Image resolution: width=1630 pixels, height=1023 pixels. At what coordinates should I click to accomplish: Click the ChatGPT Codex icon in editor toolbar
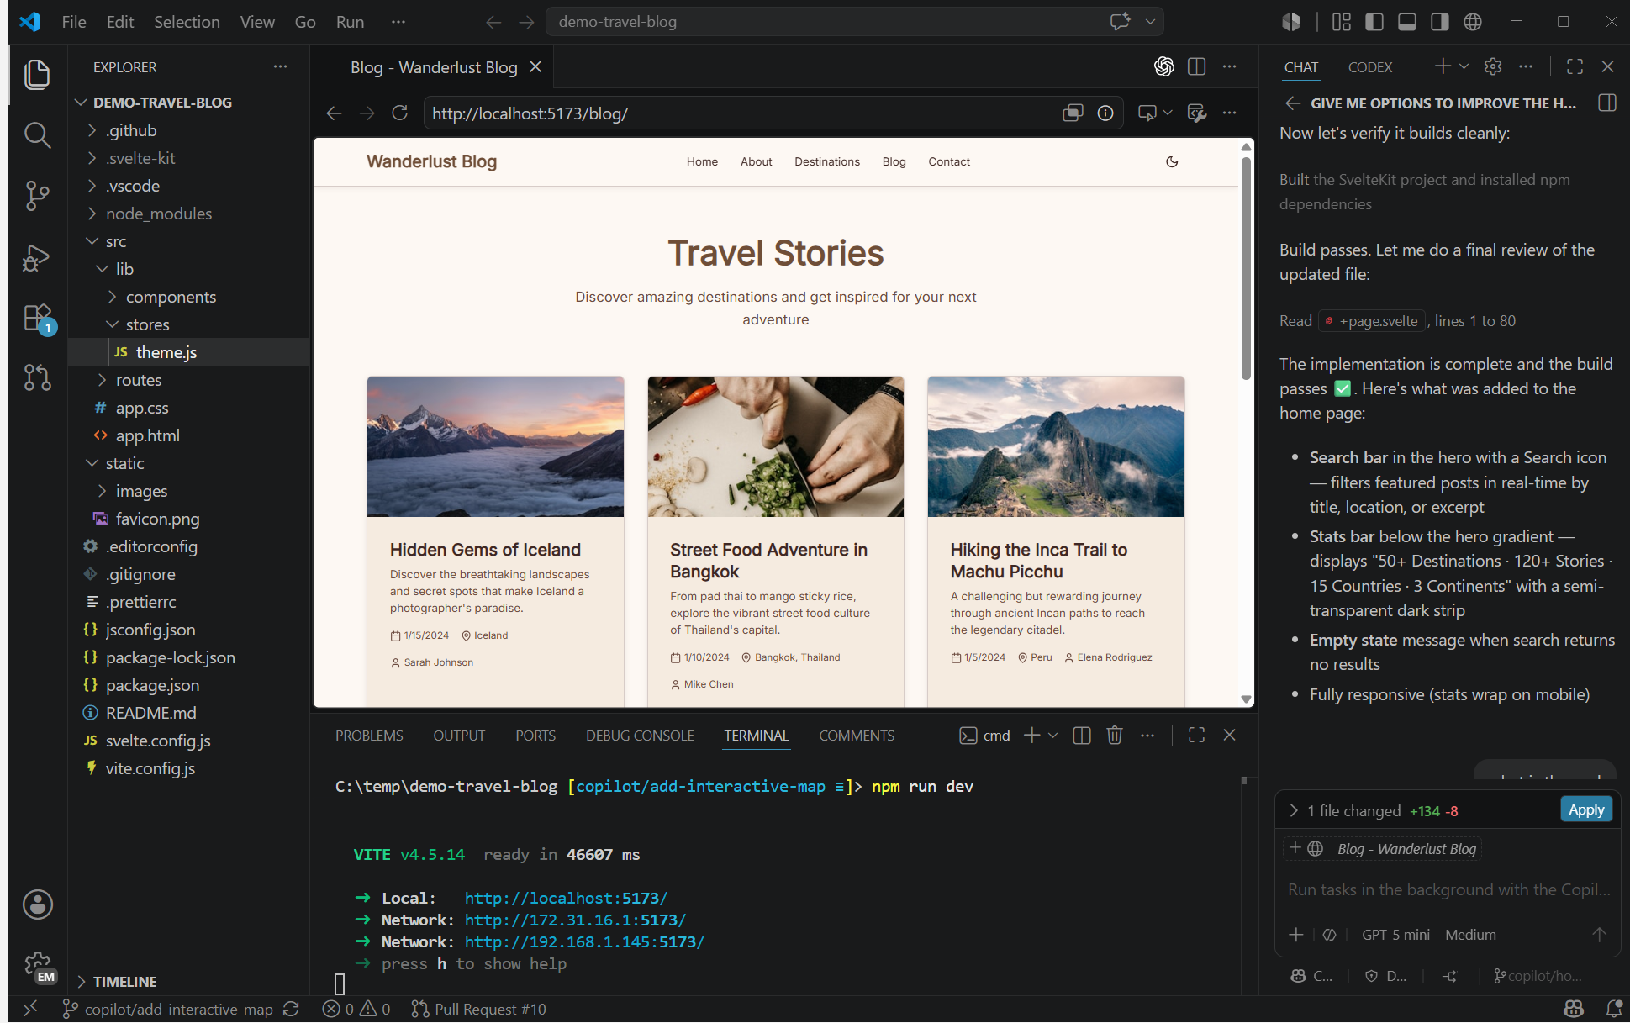pyautogui.click(x=1163, y=66)
